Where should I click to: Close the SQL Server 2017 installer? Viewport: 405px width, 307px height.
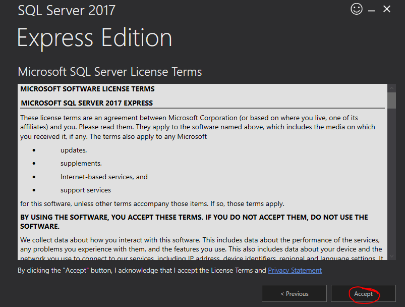click(x=387, y=9)
